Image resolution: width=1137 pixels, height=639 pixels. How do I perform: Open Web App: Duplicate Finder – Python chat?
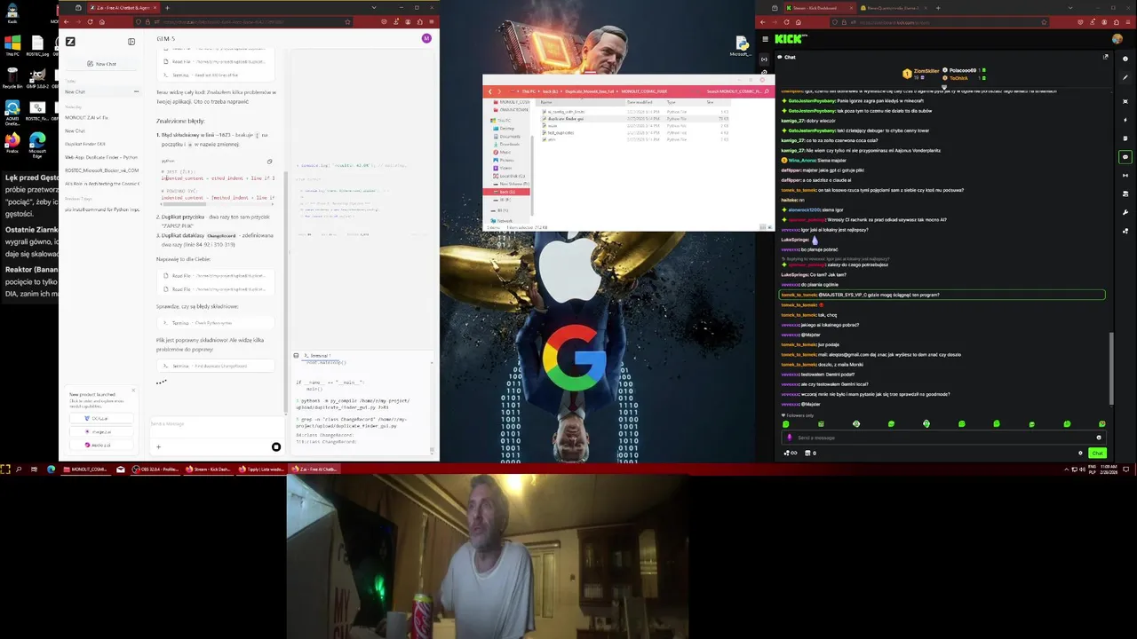click(101, 157)
